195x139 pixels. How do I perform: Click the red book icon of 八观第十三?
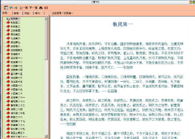click(x=8, y=66)
